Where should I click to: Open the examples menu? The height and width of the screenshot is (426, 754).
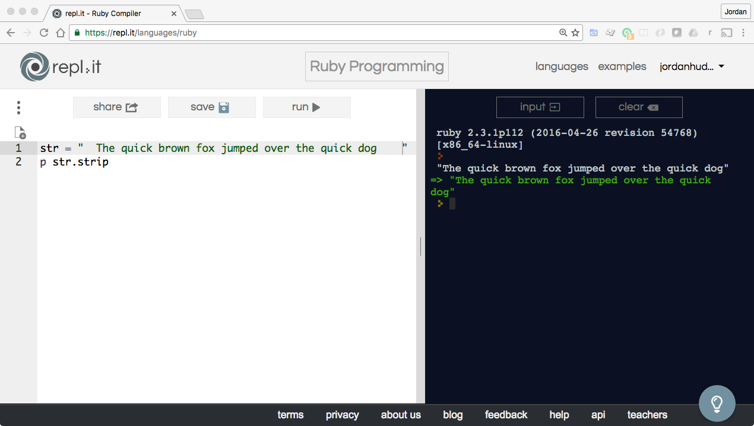pos(622,66)
